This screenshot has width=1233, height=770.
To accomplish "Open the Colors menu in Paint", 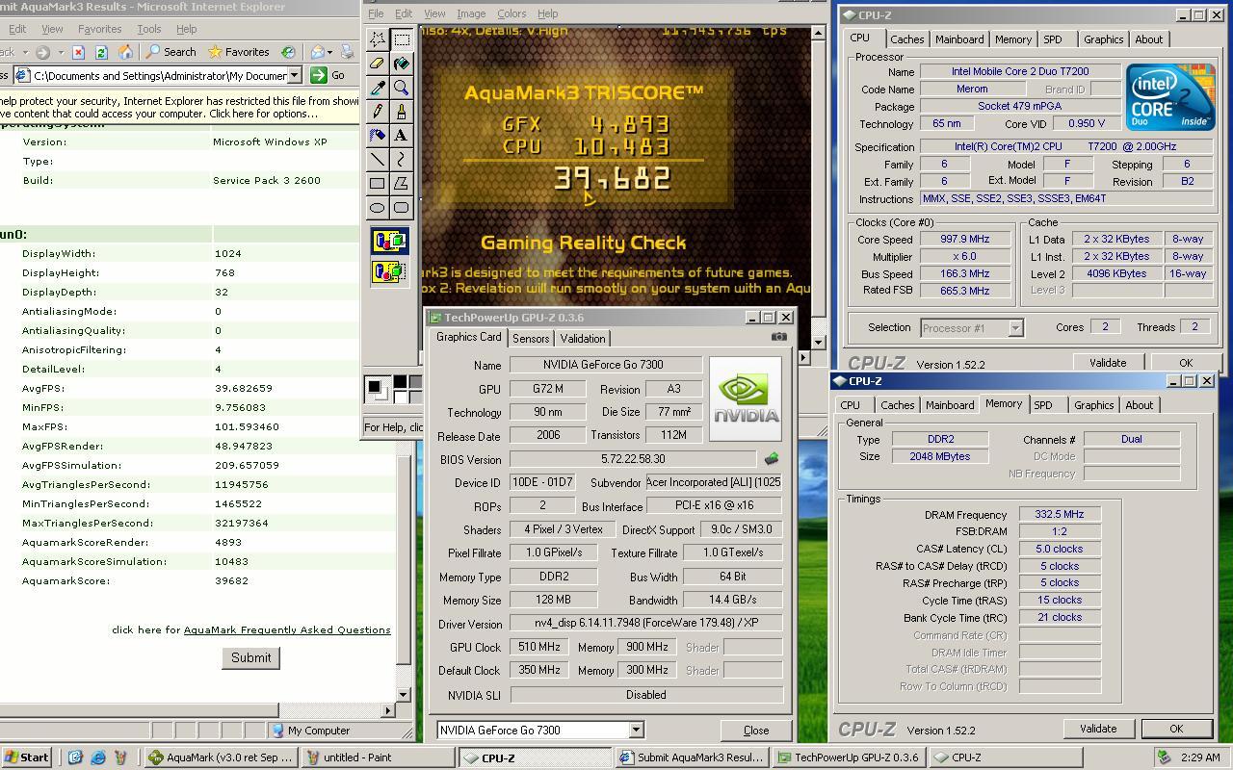I will tap(512, 13).
